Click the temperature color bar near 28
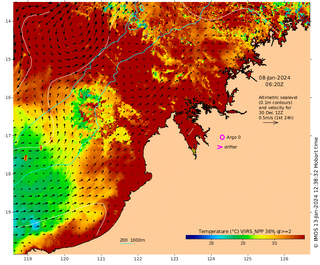This screenshot has height=265, width=320. (211, 237)
